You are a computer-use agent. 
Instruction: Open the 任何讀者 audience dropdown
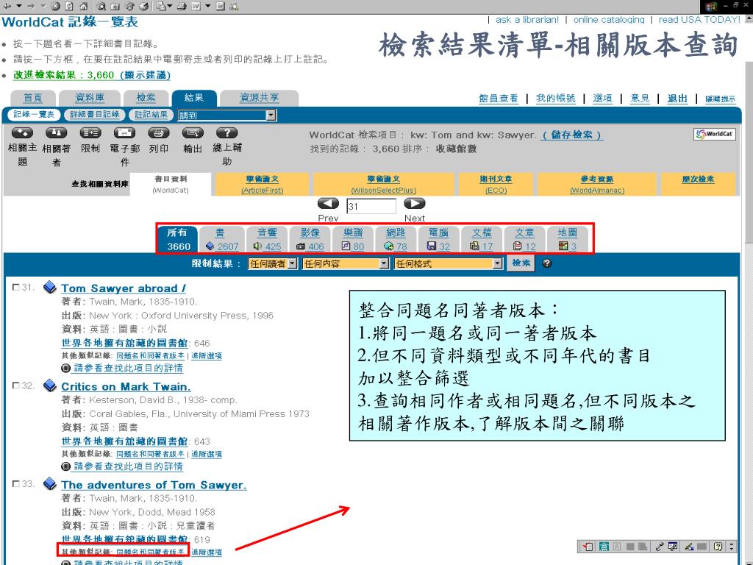(x=273, y=264)
